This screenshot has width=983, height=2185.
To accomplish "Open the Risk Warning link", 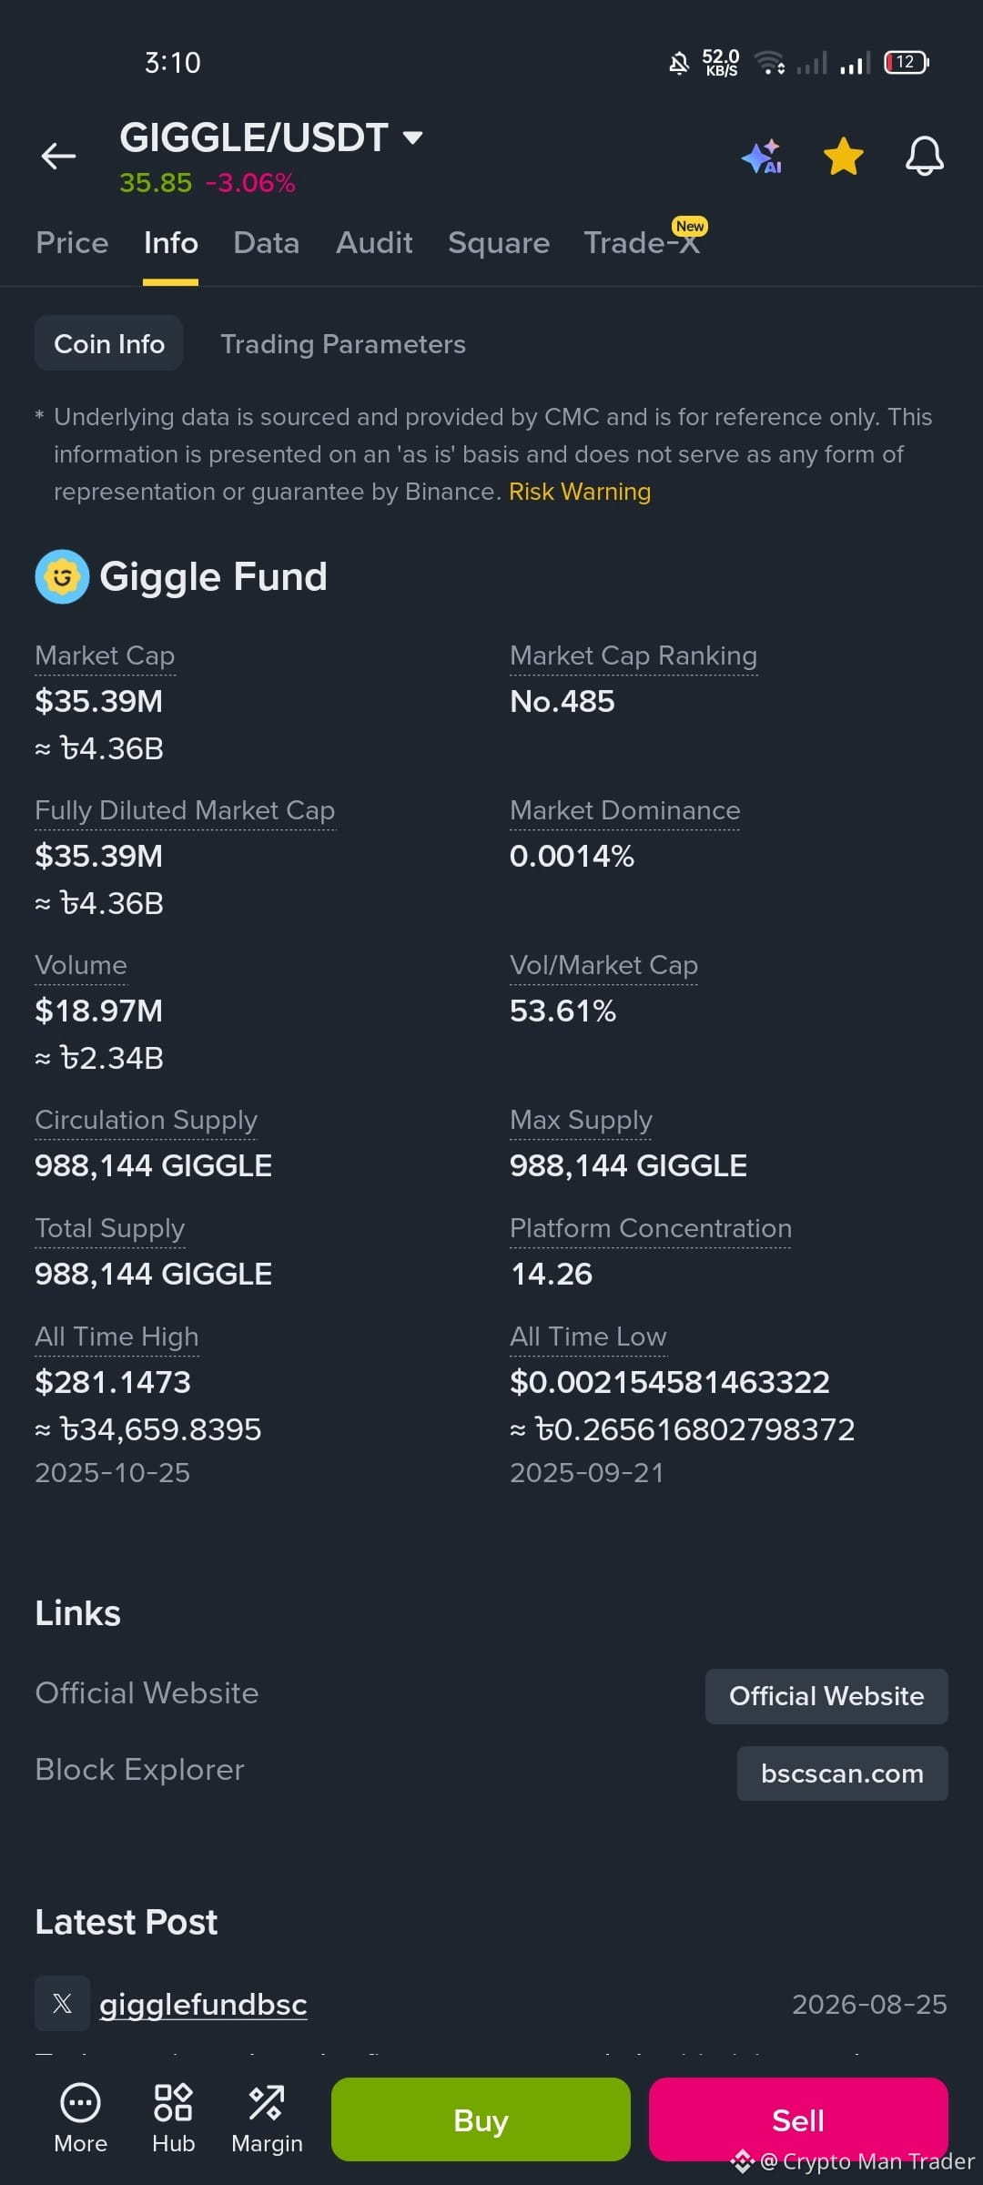I will 580,492.
